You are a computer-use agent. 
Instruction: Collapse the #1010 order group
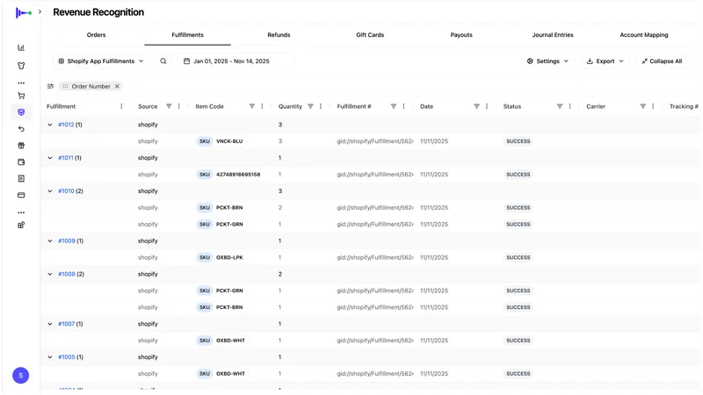click(50, 191)
